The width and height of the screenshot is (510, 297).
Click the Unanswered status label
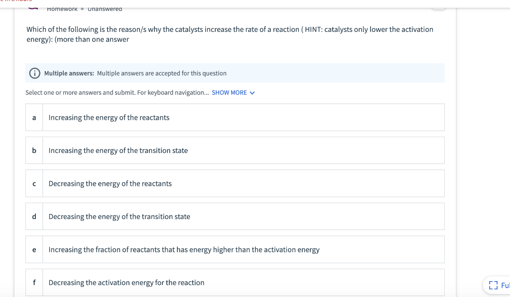(105, 8)
